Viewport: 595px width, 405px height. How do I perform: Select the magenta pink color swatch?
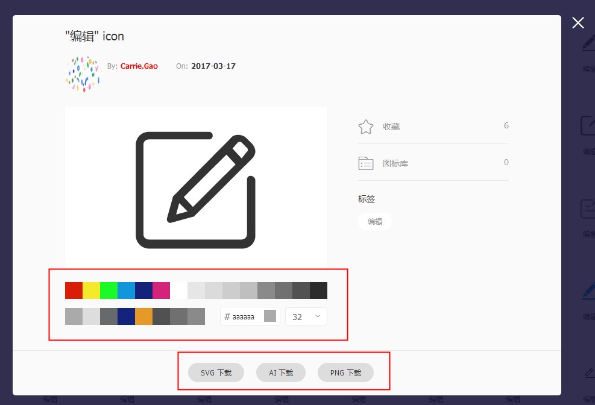(x=161, y=290)
